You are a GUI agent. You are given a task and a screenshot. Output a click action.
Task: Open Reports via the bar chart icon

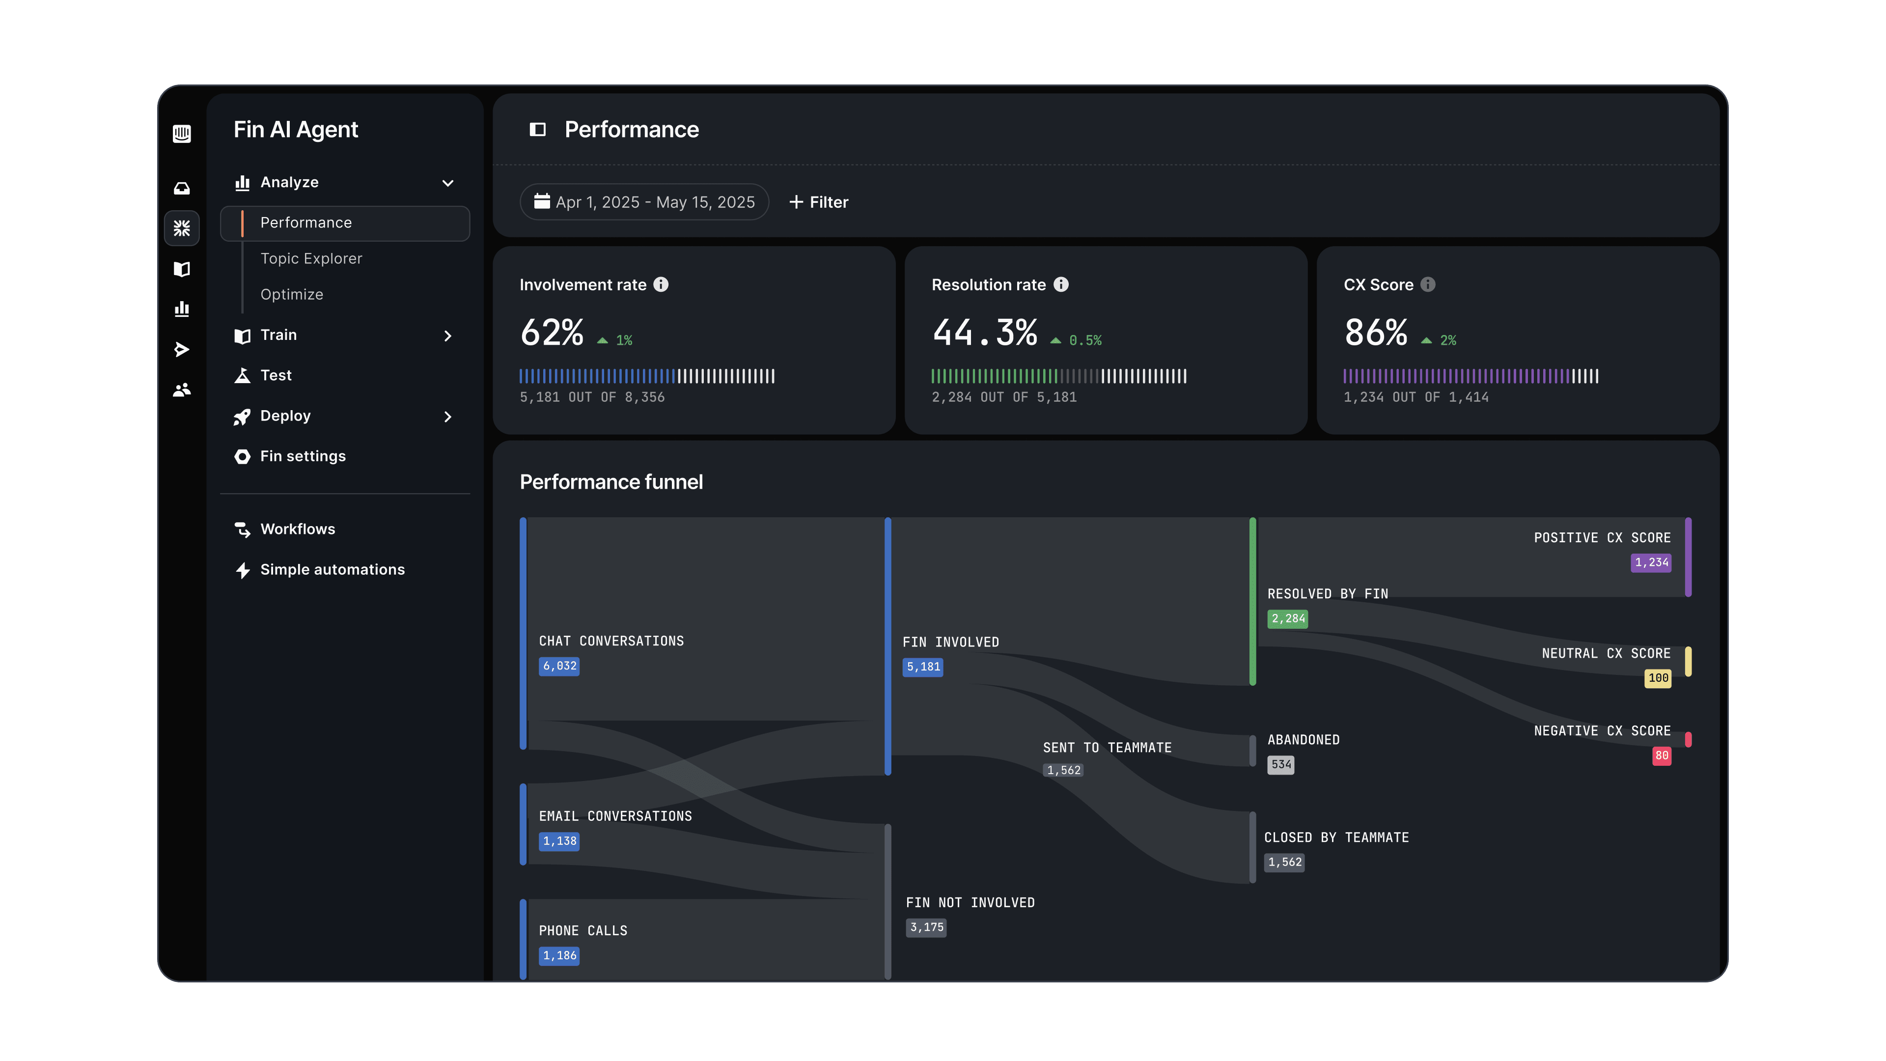(182, 308)
